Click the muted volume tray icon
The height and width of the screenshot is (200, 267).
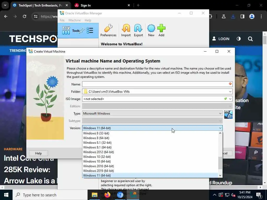point(233,195)
